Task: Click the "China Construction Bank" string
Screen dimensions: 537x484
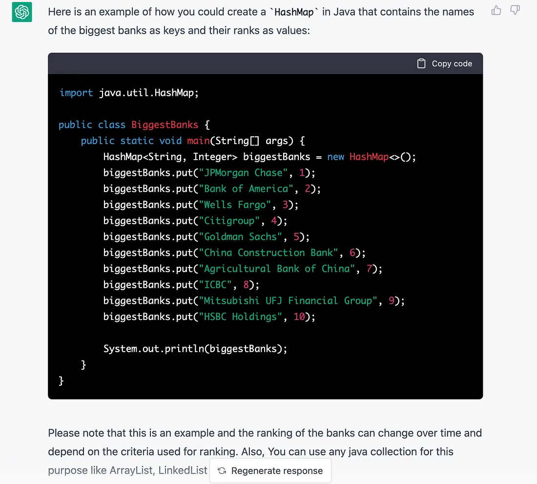Action: click(x=268, y=253)
